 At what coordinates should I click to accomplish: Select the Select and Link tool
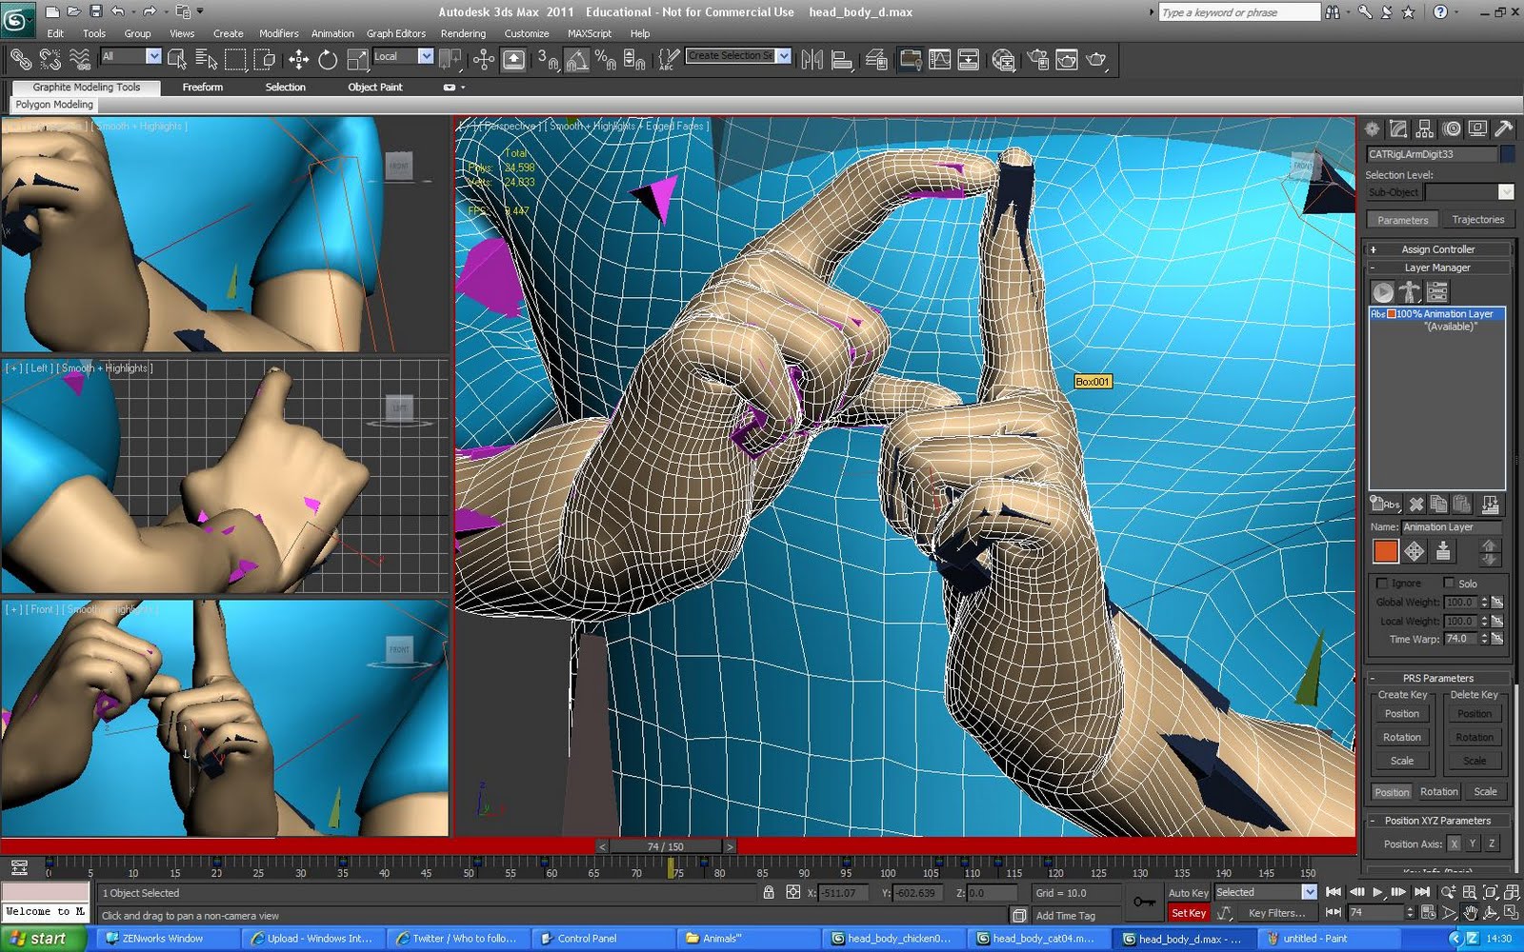pos(20,59)
